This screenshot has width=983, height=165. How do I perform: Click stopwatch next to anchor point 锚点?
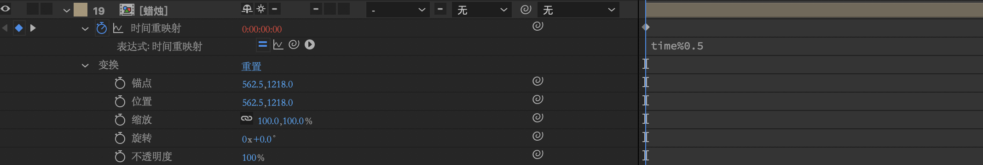tap(120, 83)
